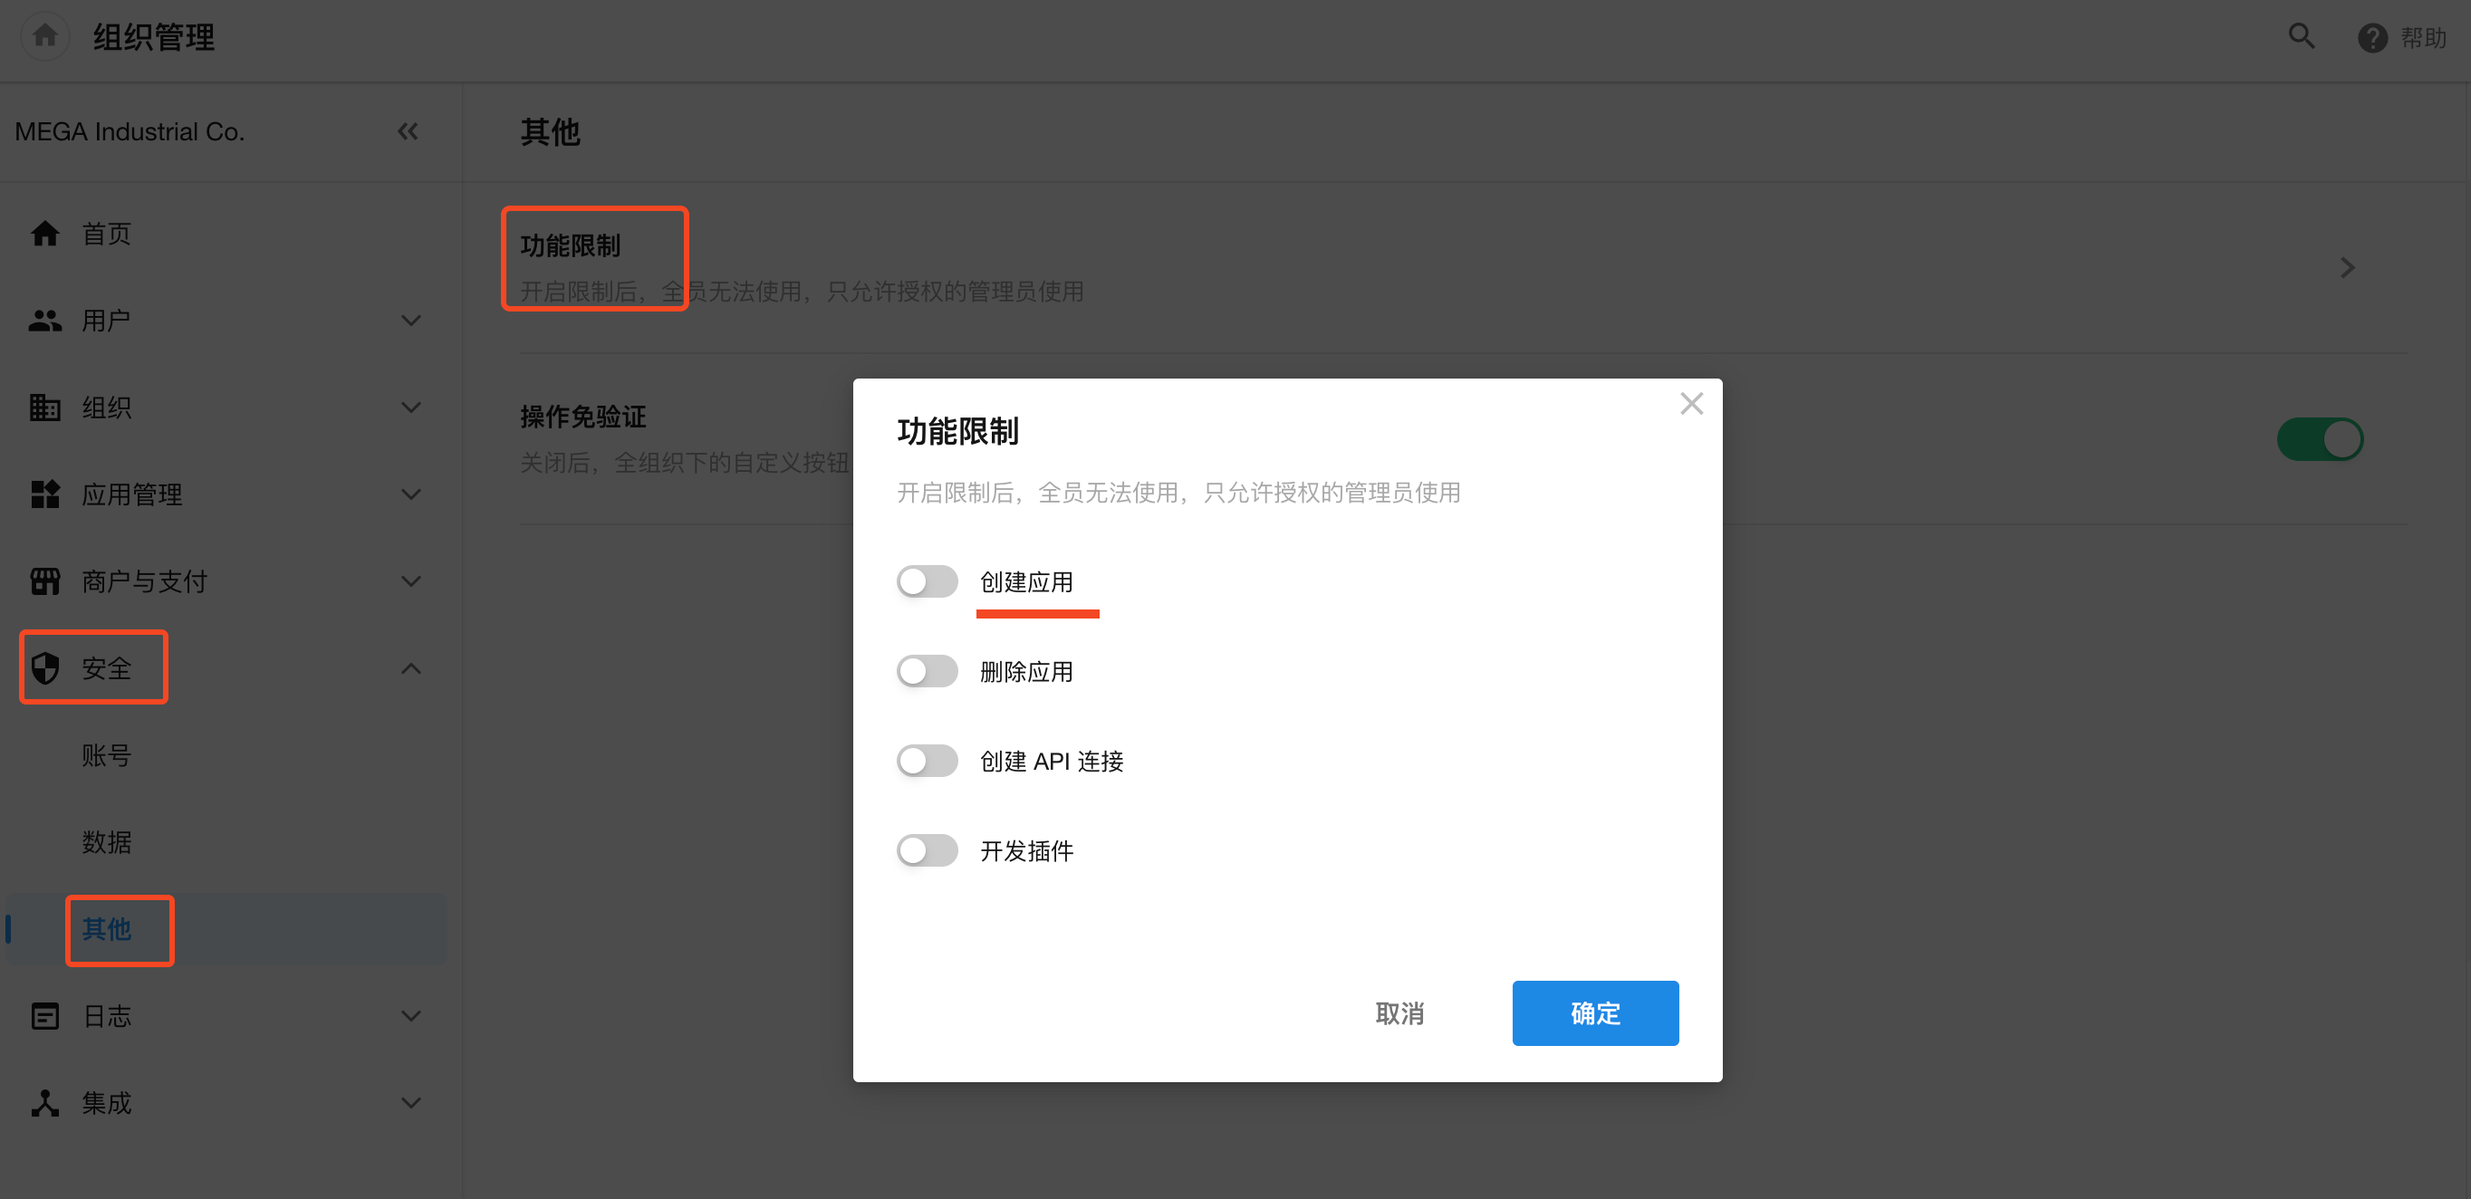Image resolution: width=2471 pixels, height=1199 pixels.
Task: Click the shield icon beside 安全
Action: pos(45,668)
